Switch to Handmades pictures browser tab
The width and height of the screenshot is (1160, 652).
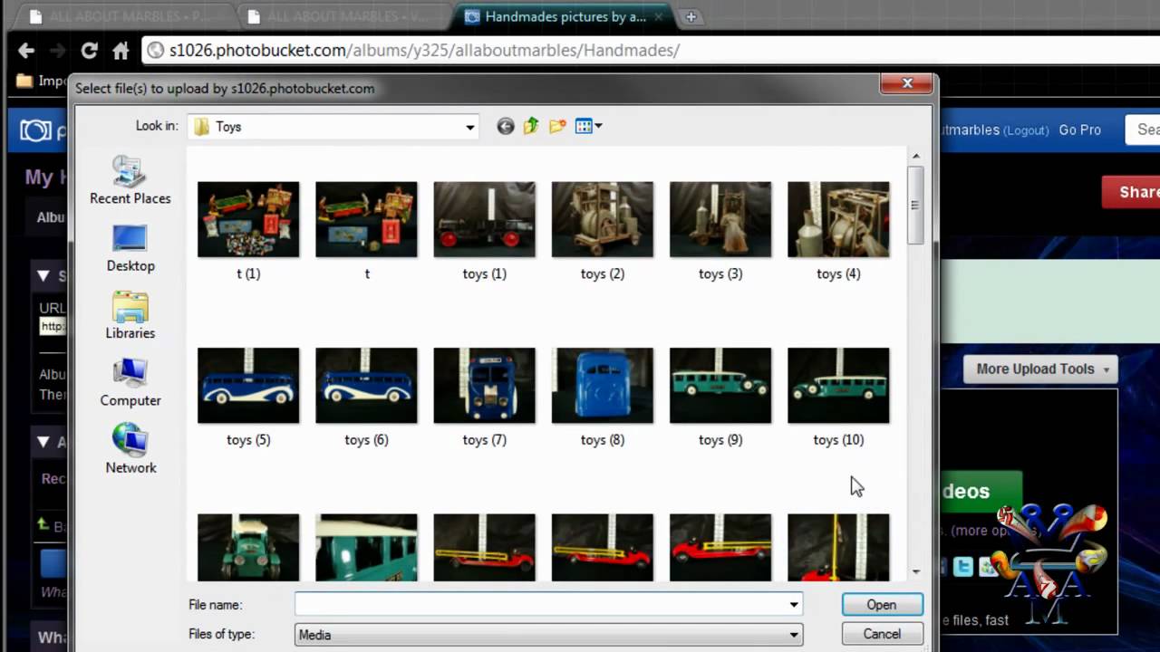pos(565,17)
